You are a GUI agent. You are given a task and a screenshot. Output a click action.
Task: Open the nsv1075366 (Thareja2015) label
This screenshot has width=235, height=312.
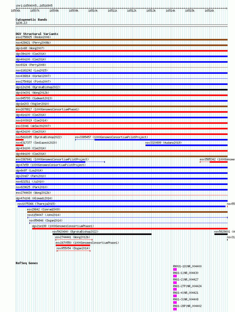[36, 204]
